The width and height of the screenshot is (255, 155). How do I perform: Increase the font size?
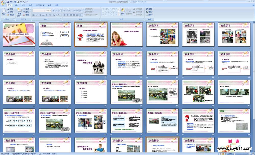[x=53, y=10]
